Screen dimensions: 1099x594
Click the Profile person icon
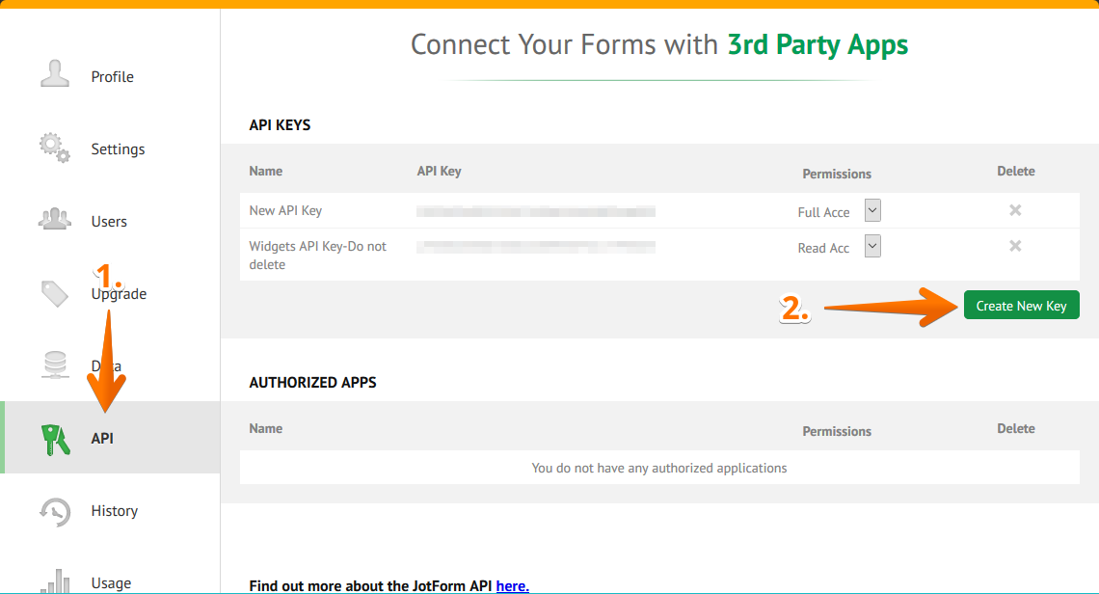click(x=55, y=75)
